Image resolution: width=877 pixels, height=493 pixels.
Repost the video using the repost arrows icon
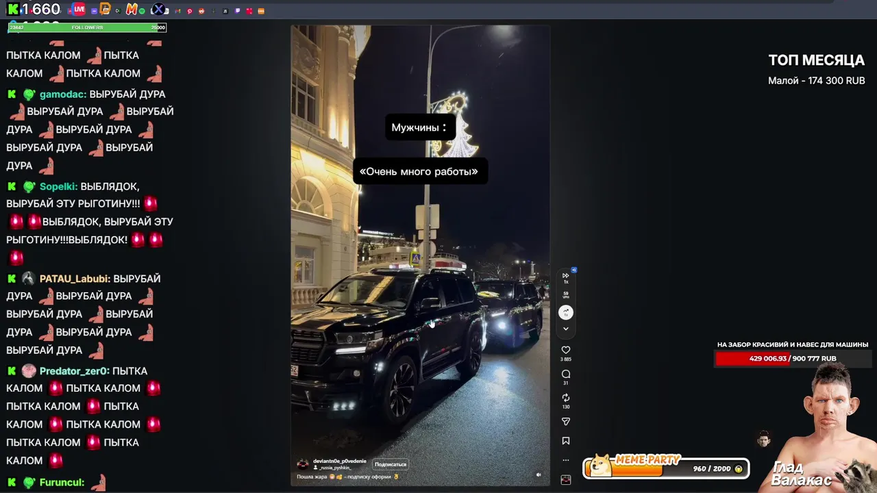(x=566, y=398)
